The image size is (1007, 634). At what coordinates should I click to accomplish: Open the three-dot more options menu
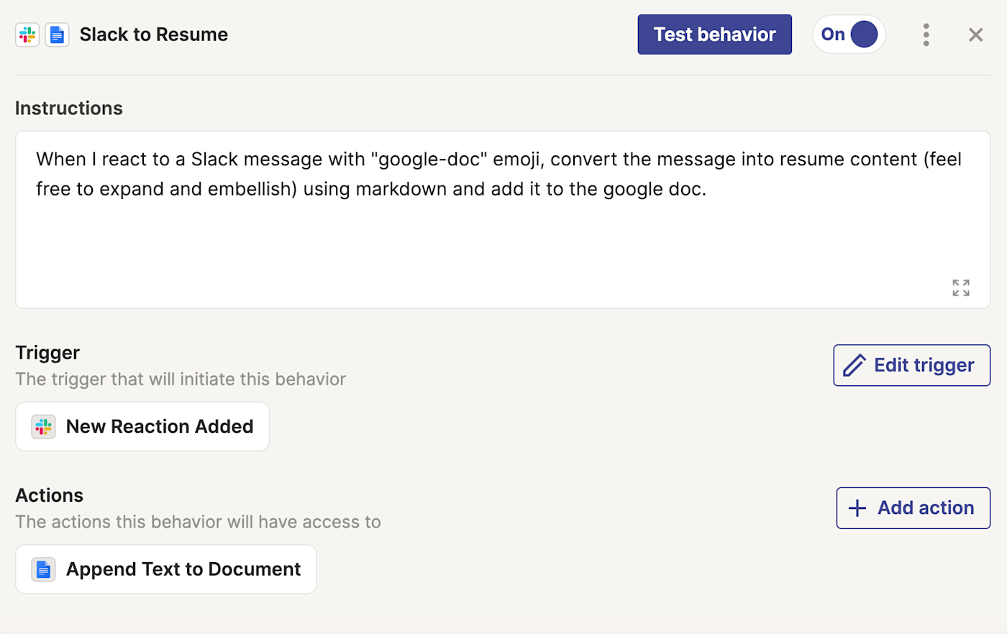pos(926,35)
